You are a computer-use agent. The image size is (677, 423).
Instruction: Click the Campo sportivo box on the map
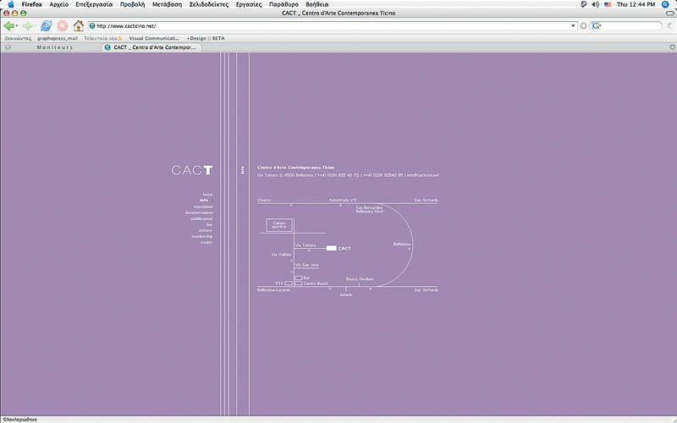(279, 225)
